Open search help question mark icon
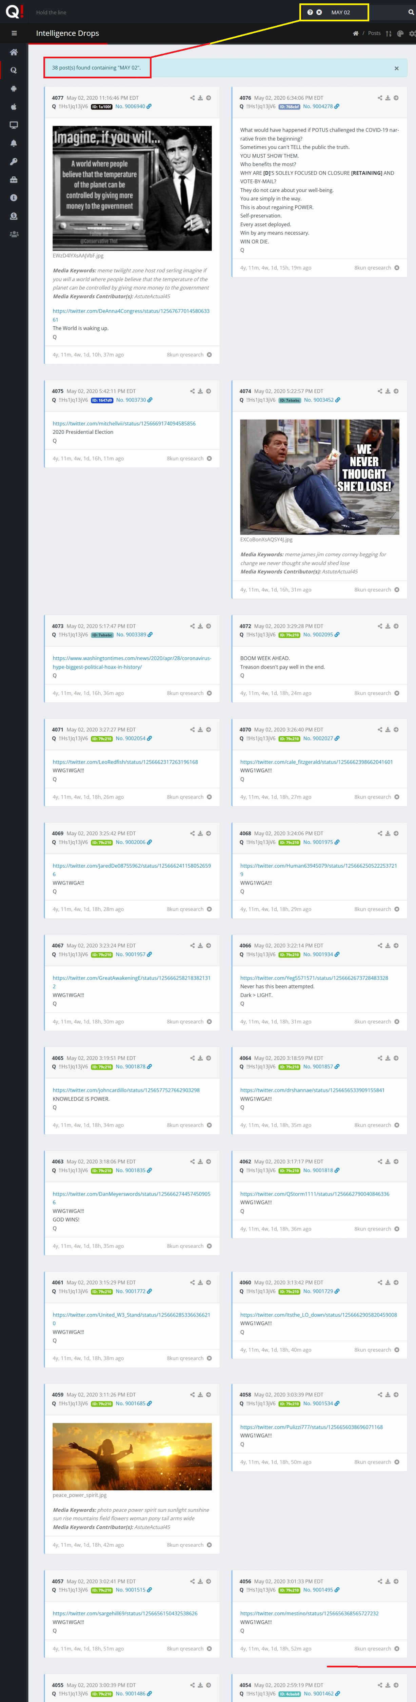 click(310, 13)
